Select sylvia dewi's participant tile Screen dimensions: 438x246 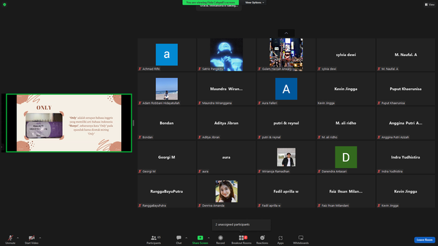pos(346,55)
